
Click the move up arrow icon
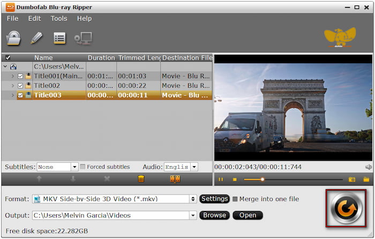pyautogui.click(x=39, y=178)
